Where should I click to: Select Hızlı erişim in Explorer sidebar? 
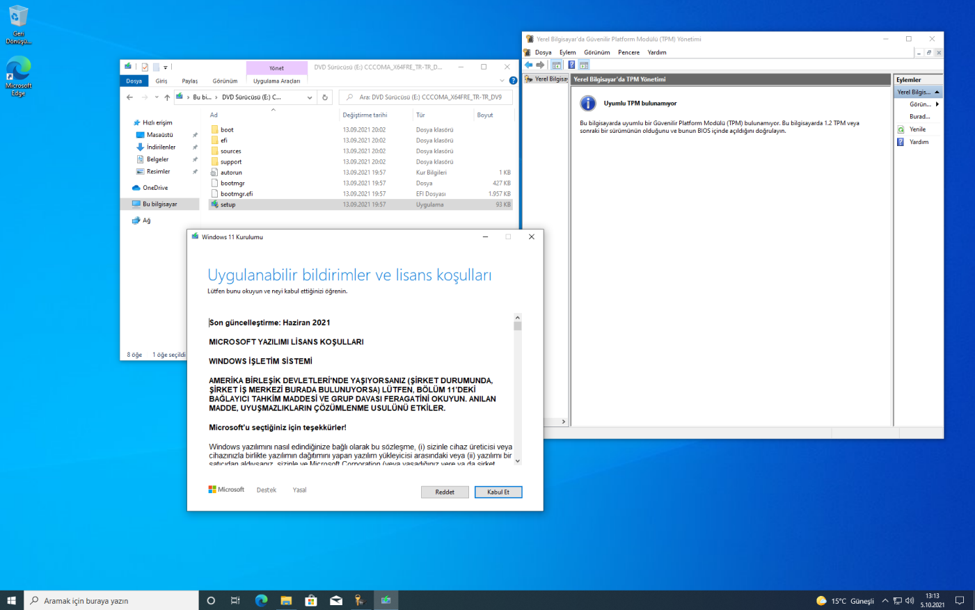tap(157, 122)
